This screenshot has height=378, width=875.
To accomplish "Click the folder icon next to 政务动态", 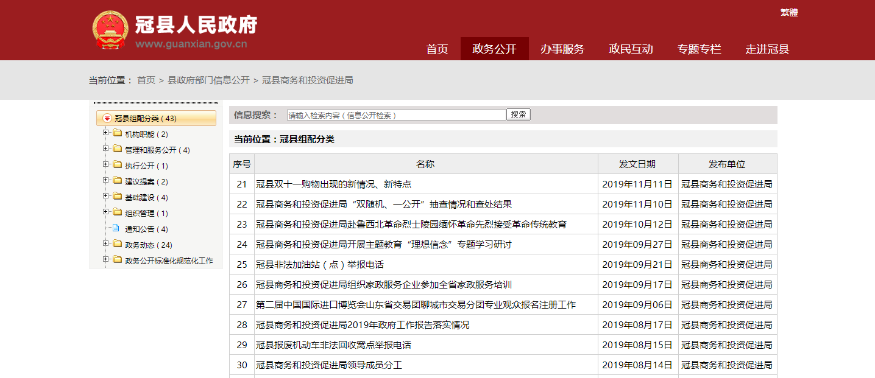I will 117,244.
